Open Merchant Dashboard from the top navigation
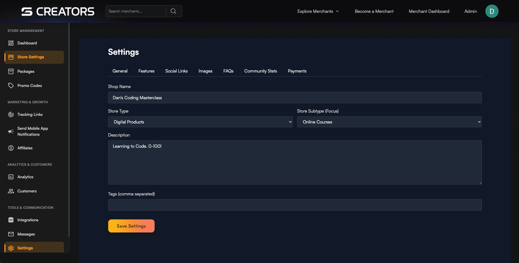Image resolution: width=519 pixels, height=263 pixels. [429, 11]
